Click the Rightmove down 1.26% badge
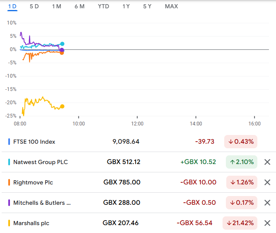Screen dimensions: 276x233 [242, 182]
